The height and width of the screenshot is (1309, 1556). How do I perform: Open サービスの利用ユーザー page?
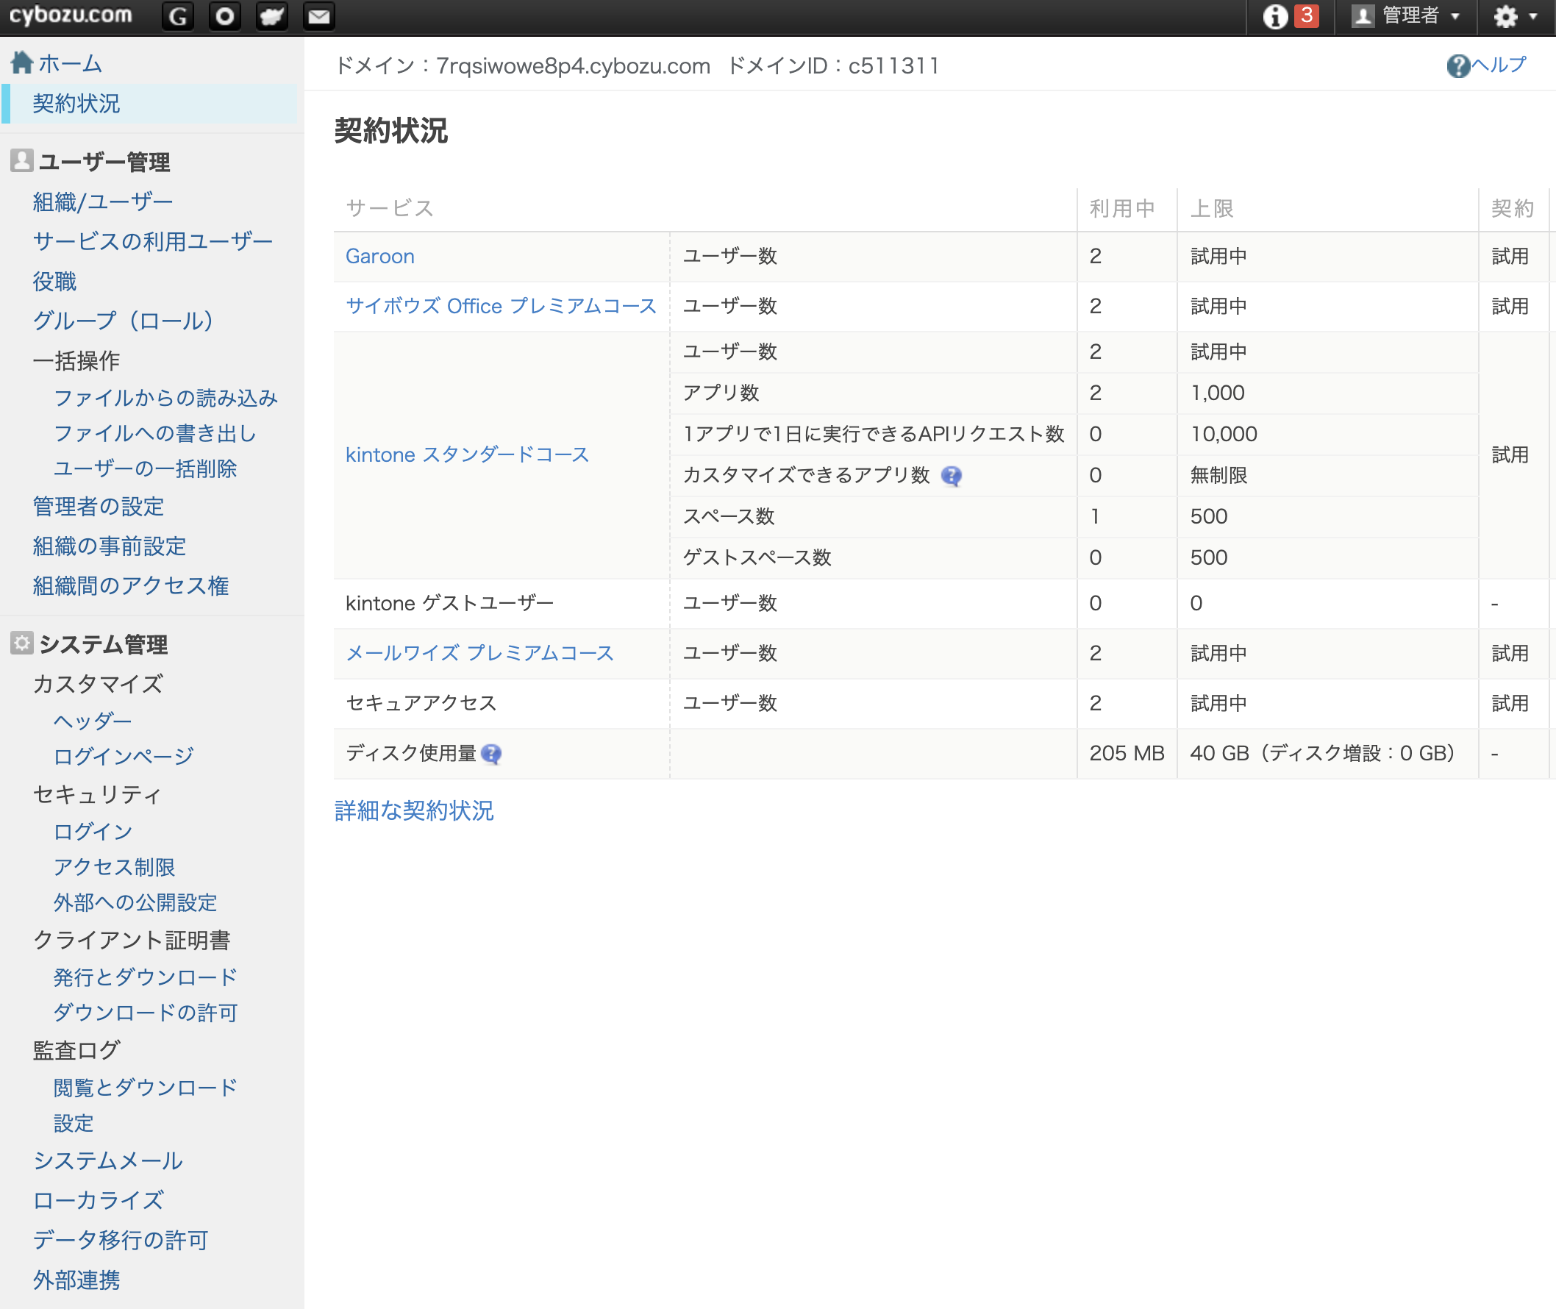[x=152, y=241]
